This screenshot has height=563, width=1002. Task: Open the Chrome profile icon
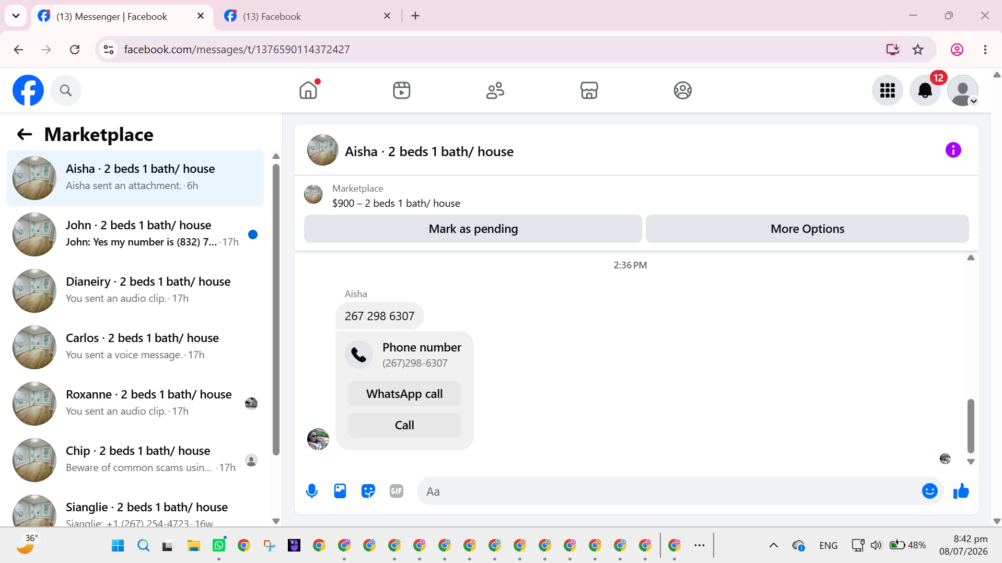957,50
